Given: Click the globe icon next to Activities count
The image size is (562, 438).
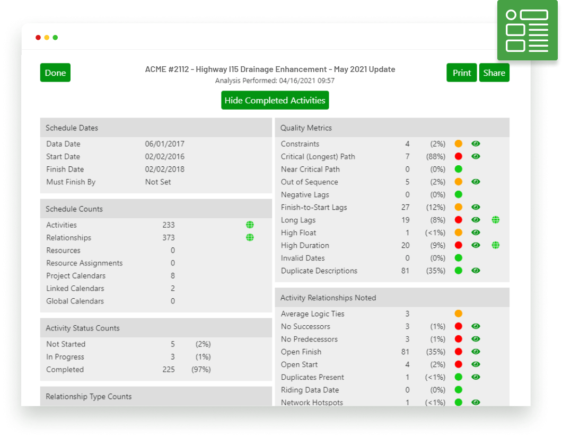Looking at the screenshot, I should tap(249, 225).
